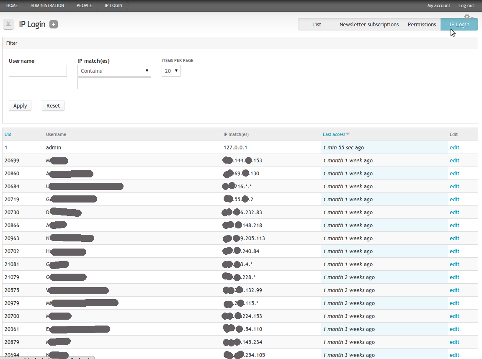Open the gear settings menu above the tabs

(466, 16)
